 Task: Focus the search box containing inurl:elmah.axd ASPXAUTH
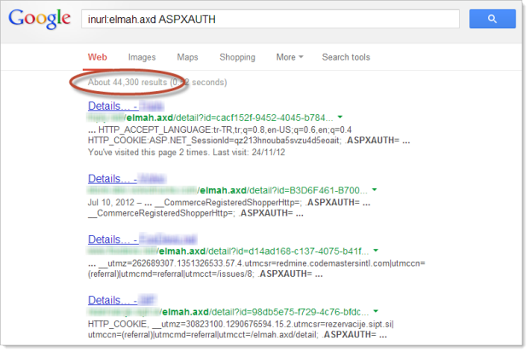click(270, 20)
